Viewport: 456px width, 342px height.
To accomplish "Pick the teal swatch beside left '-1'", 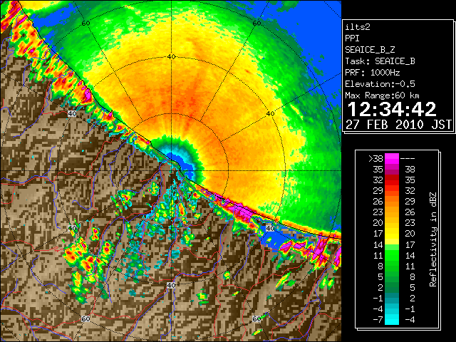I will coord(392,298).
